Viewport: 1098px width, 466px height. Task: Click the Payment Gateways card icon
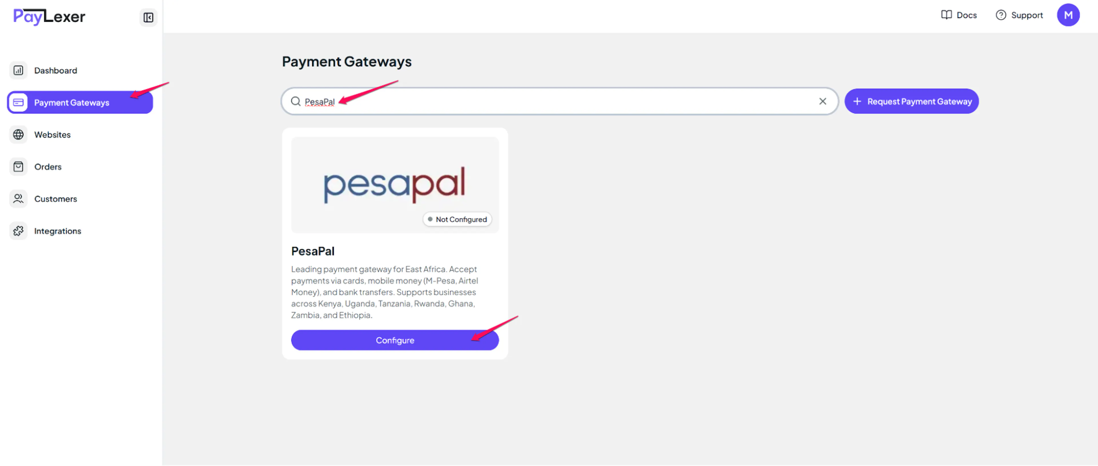[18, 102]
